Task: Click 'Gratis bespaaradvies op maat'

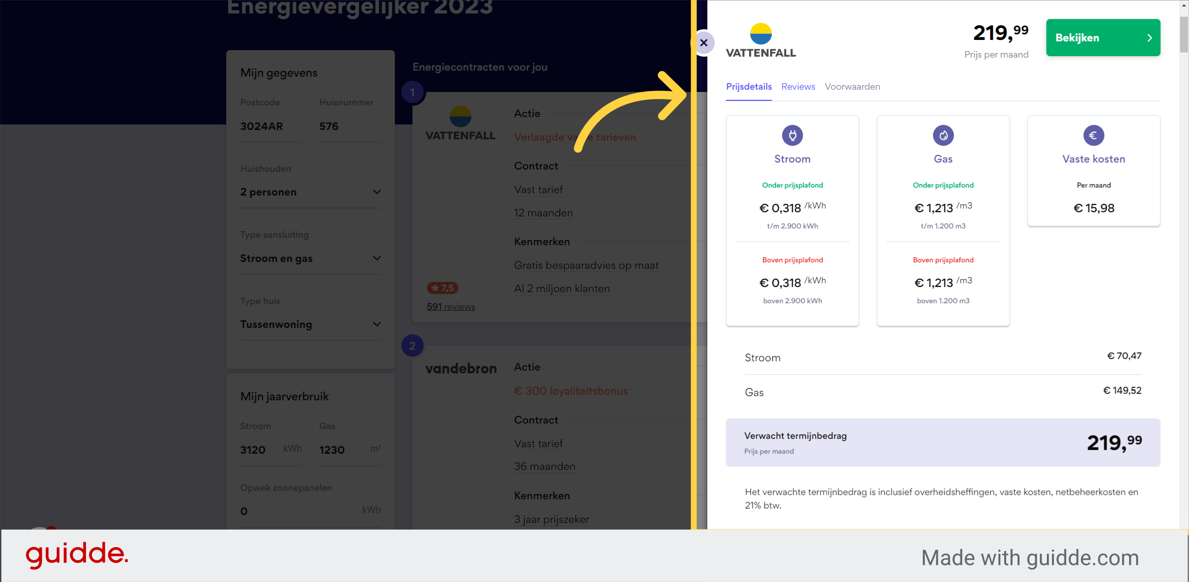Action: click(x=586, y=265)
